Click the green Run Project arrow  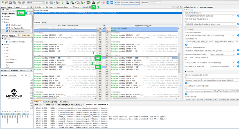(62, 2)
